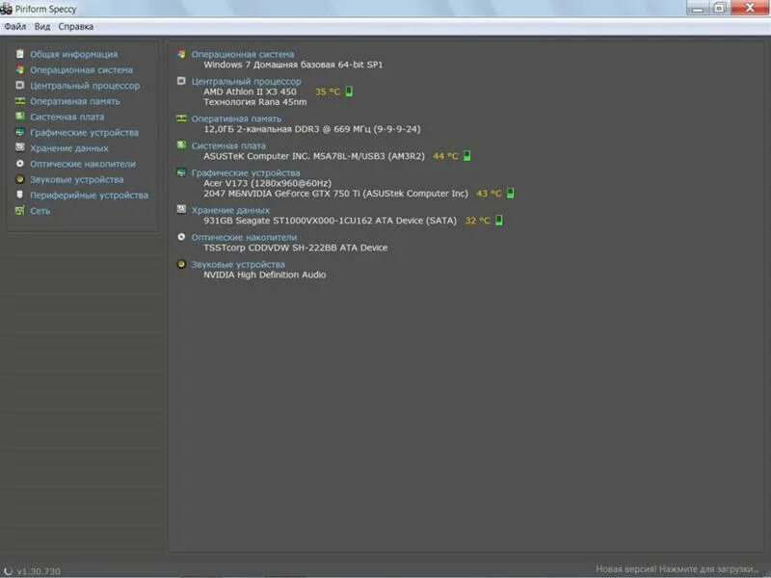
Task: Click monitor icon in summary panel
Action: [x=181, y=172]
